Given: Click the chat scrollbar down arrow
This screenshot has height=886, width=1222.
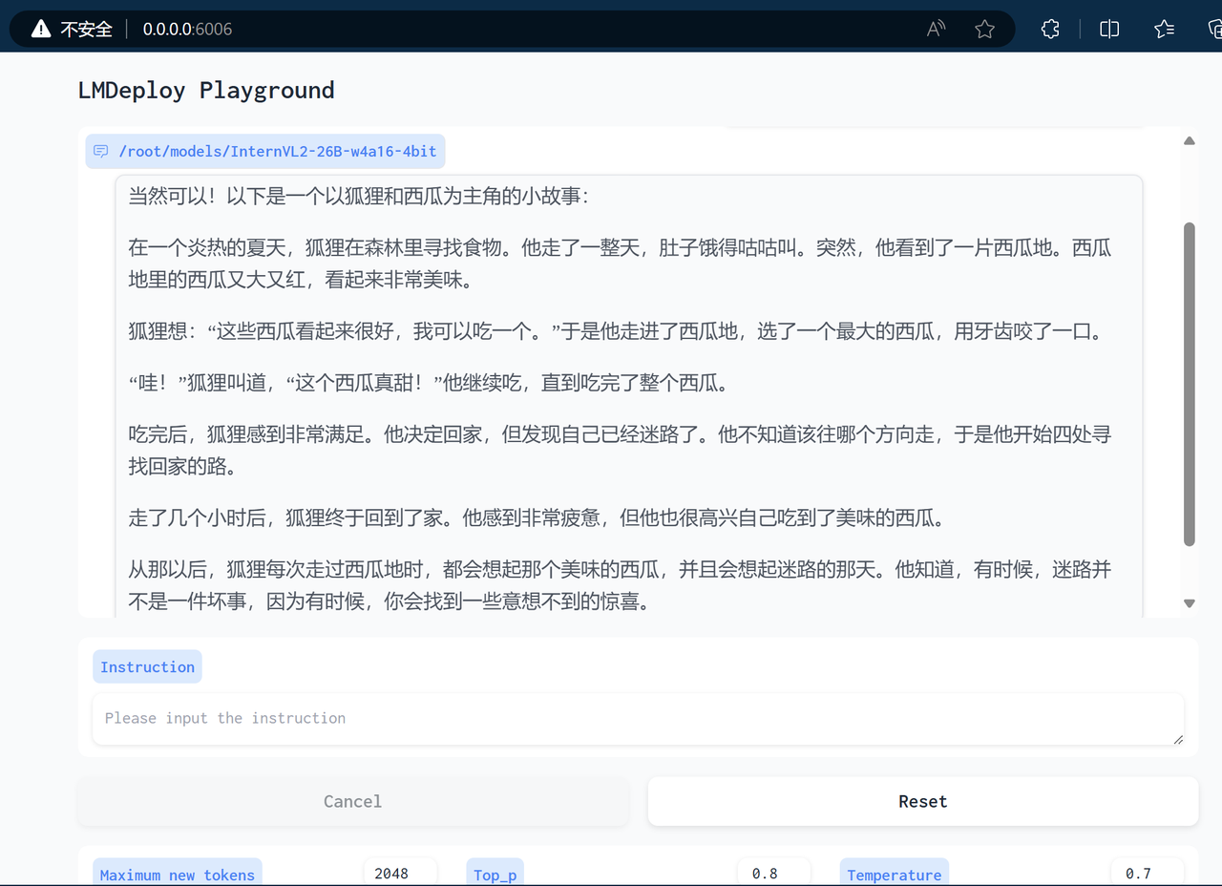Looking at the screenshot, I should 1190,603.
